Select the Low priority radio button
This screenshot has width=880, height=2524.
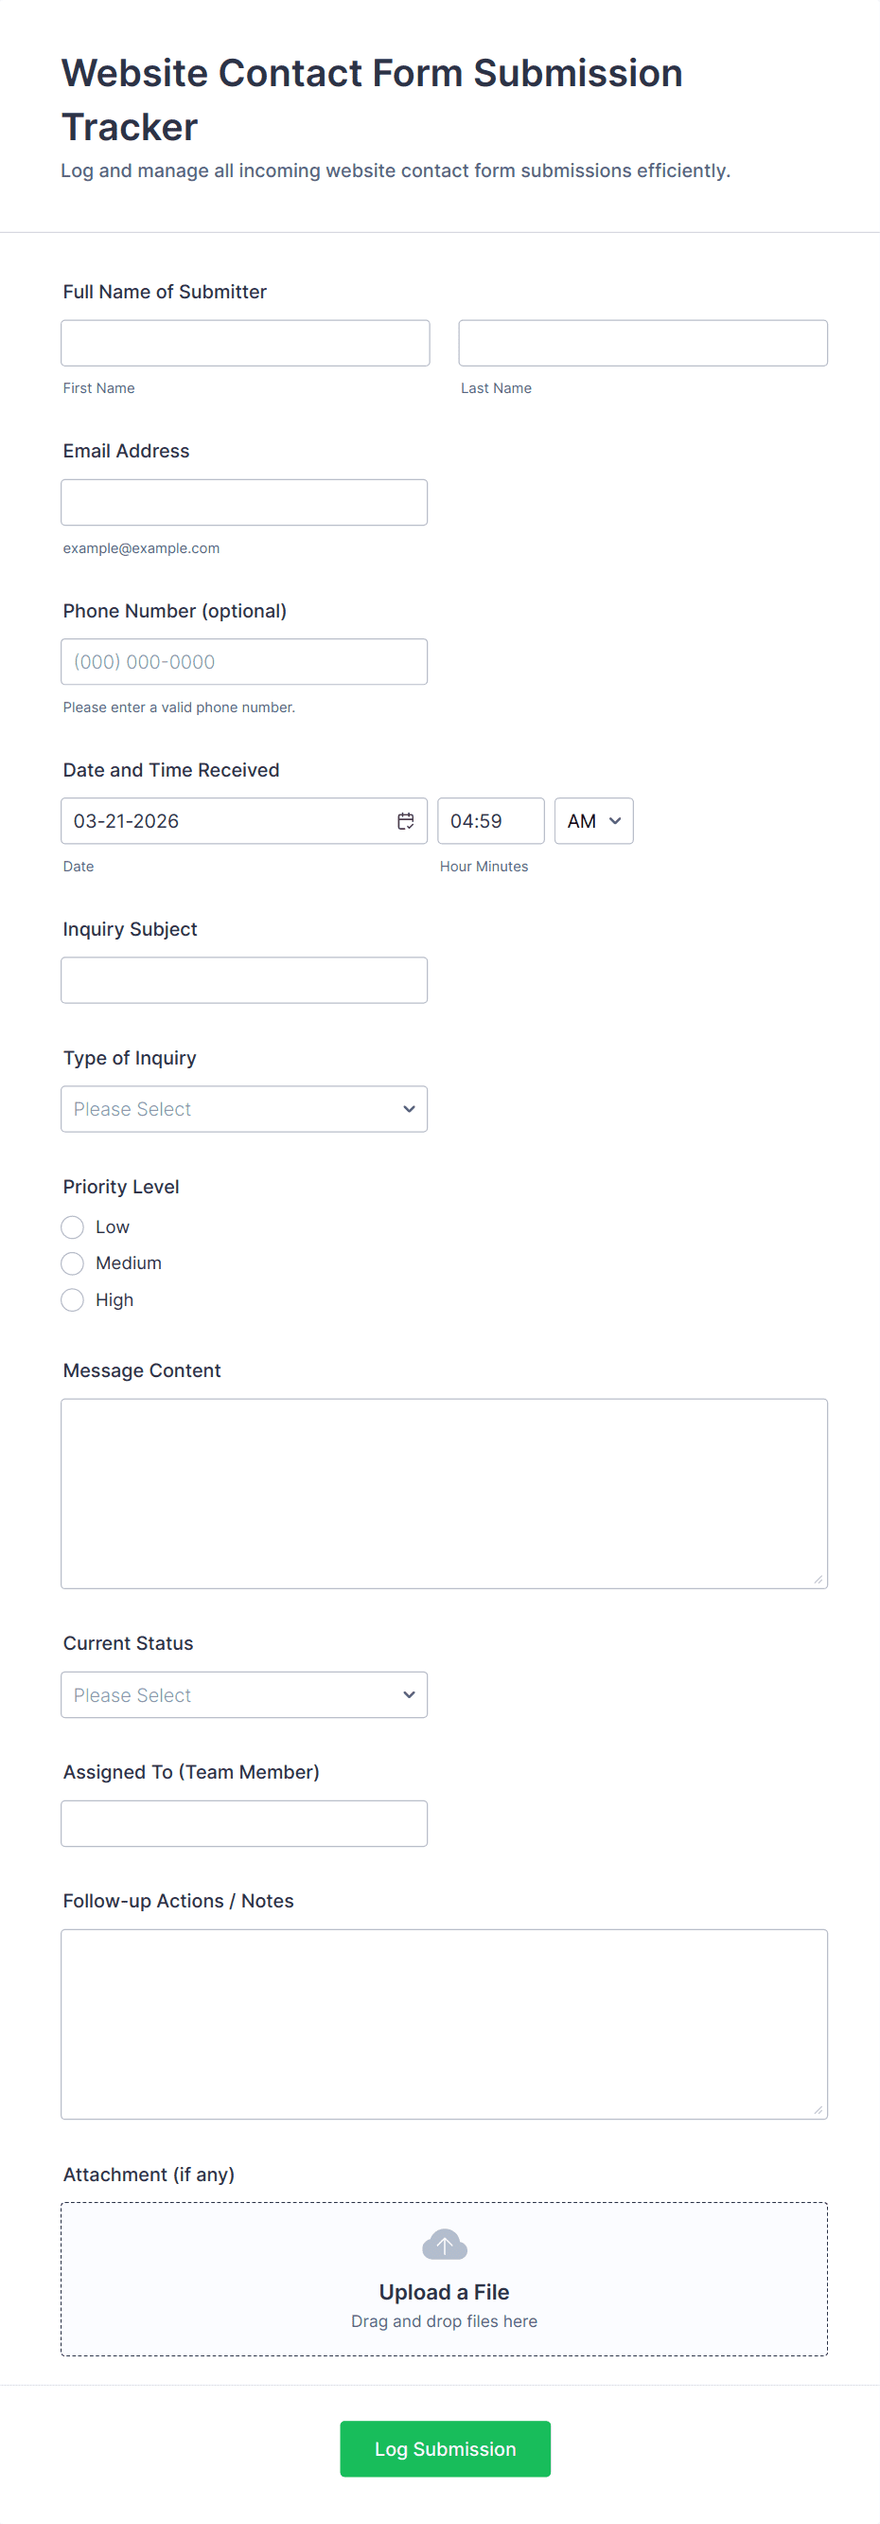(x=73, y=1226)
